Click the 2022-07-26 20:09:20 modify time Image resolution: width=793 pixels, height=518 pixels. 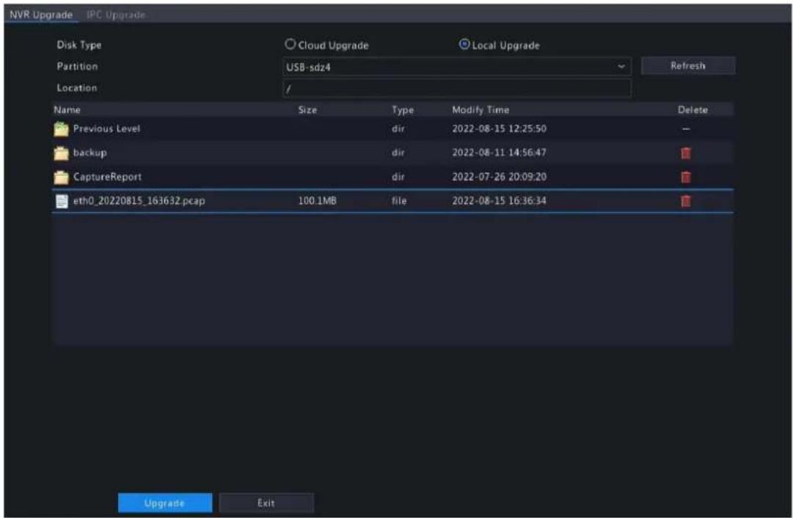[x=499, y=177]
